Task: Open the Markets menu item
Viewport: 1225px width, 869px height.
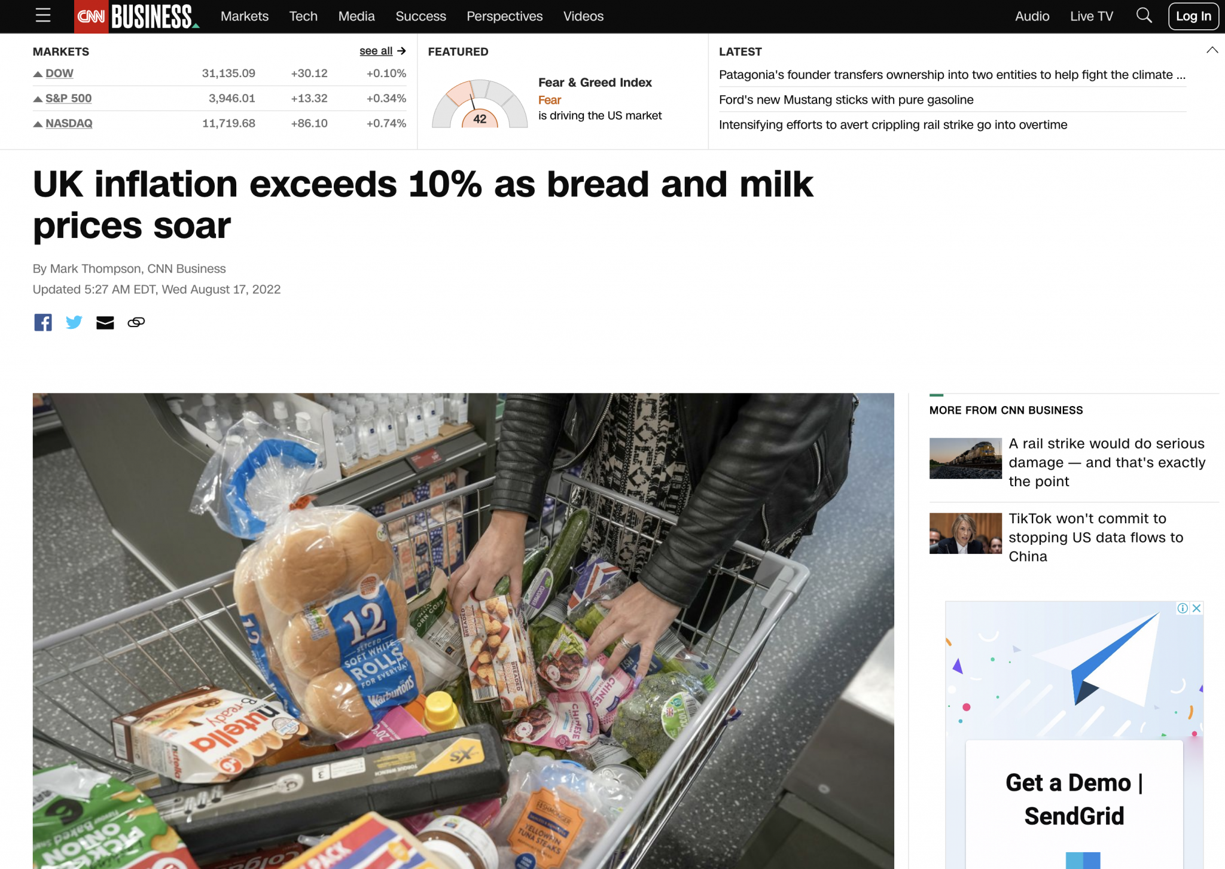Action: pyautogui.click(x=245, y=16)
